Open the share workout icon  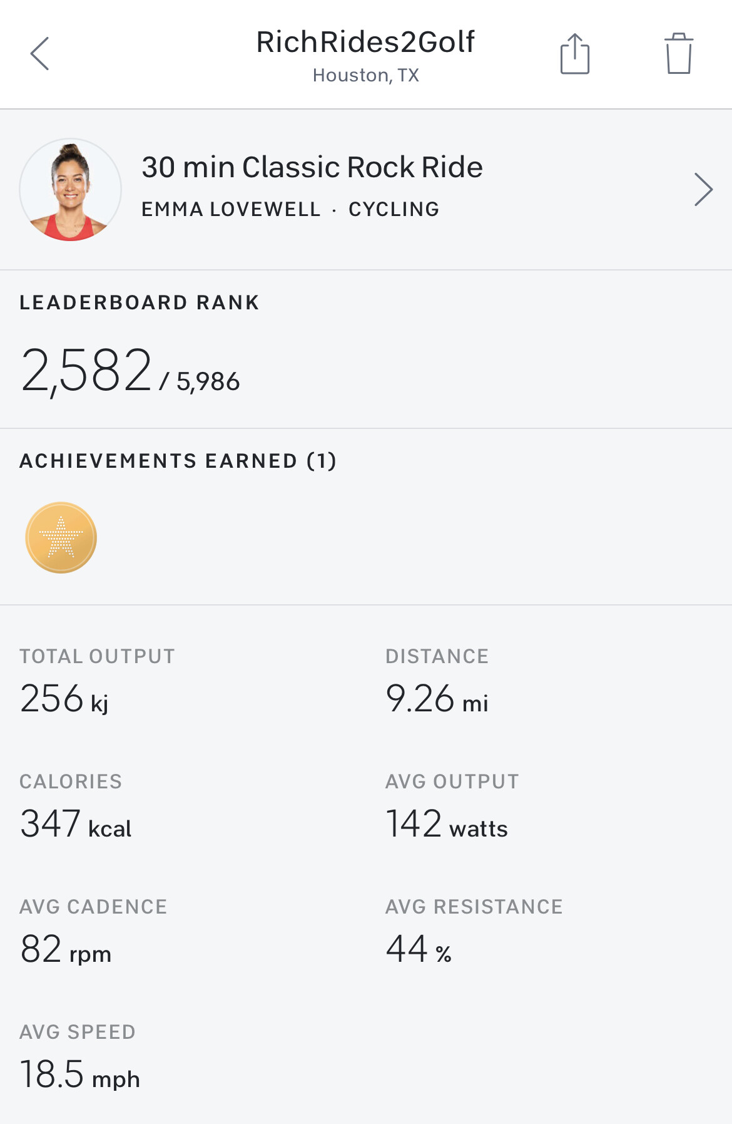point(574,54)
